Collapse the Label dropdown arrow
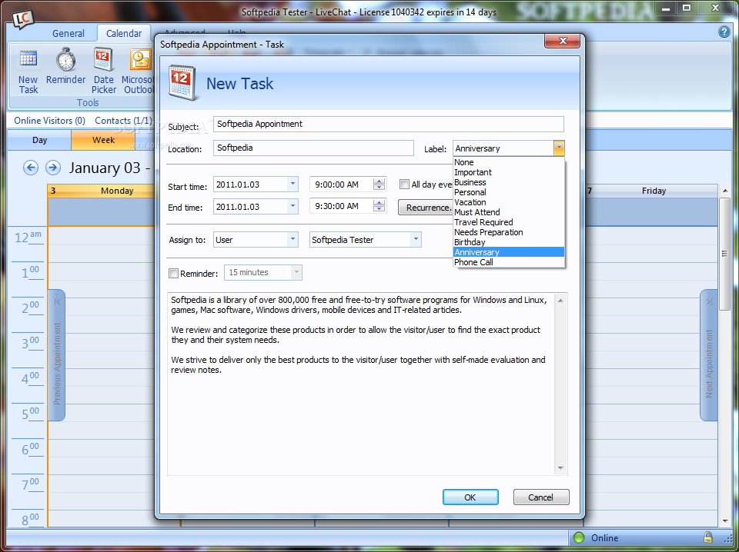 tap(559, 148)
